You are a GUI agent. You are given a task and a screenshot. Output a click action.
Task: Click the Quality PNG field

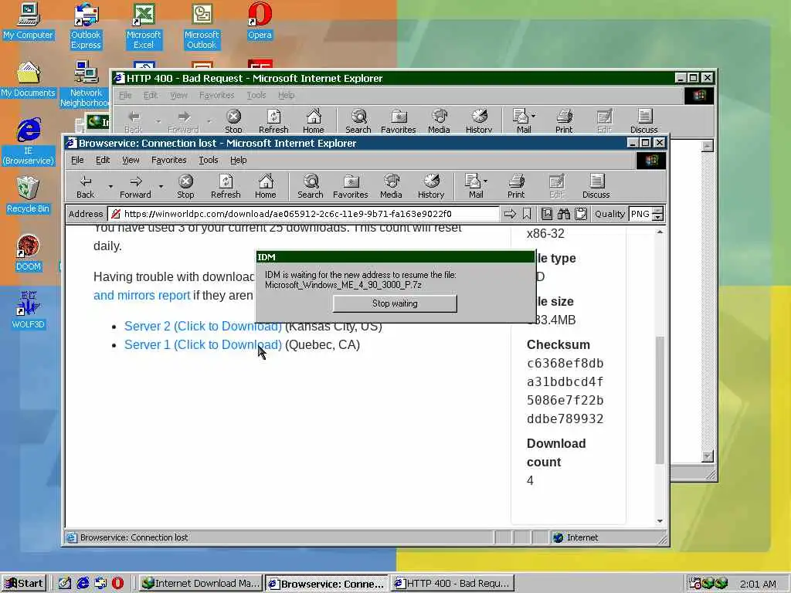coord(640,214)
